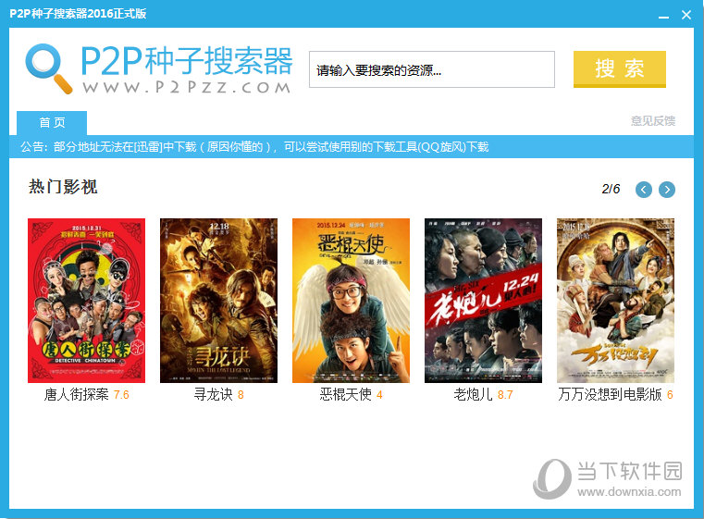Open the 万万没想到 movie poster
The image size is (704, 519).
click(x=615, y=301)
